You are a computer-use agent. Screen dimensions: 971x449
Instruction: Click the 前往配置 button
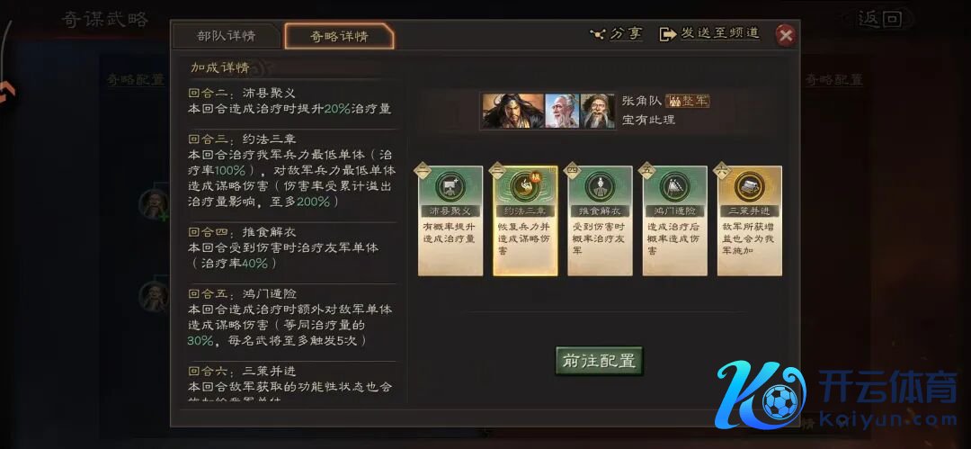click(x=599, y=360)
